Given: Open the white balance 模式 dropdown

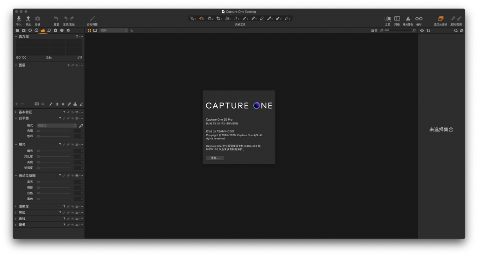Looking at the screenshot, I should click(x=56, y=125).
